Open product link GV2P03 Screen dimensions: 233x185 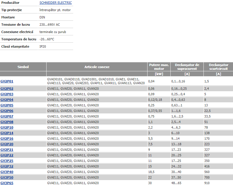pos(7,94)
